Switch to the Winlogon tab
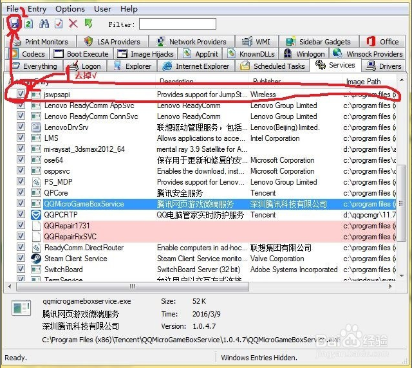Screen dimensions: 412x368 [304, 54]
